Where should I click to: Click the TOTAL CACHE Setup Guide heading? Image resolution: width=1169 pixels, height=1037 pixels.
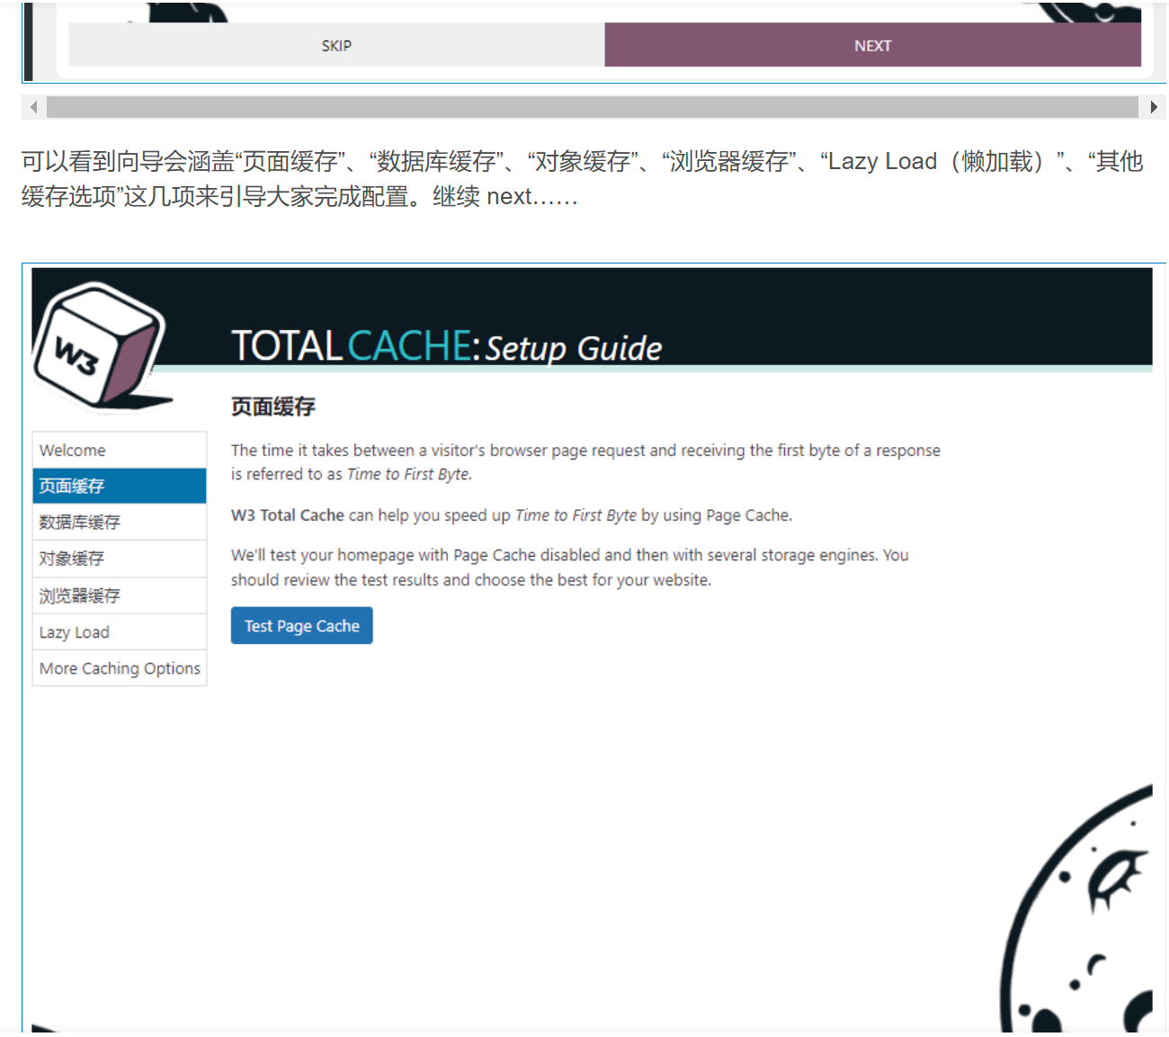point(446,346)
